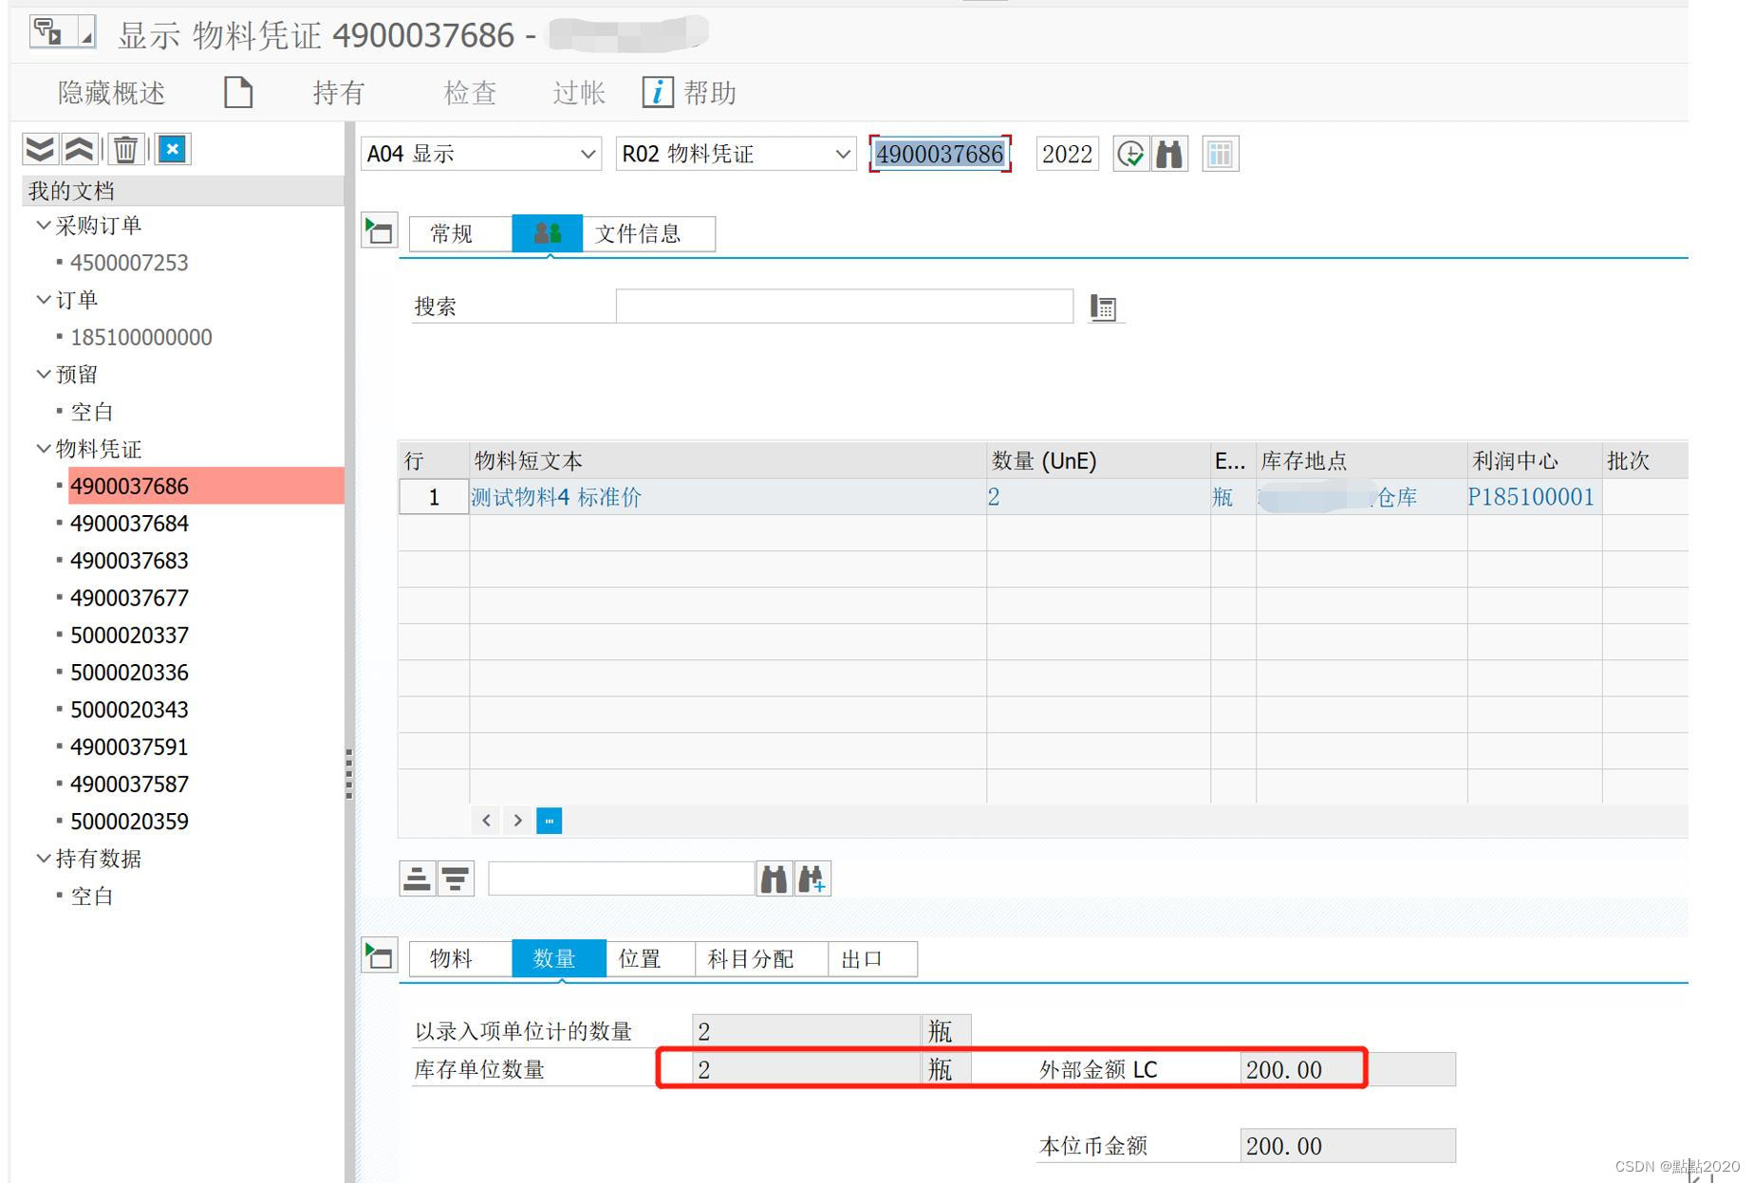The image size is (1754, 1183).
Task: Click the 检查 toolbar button
Action: [x=470, y=93]
